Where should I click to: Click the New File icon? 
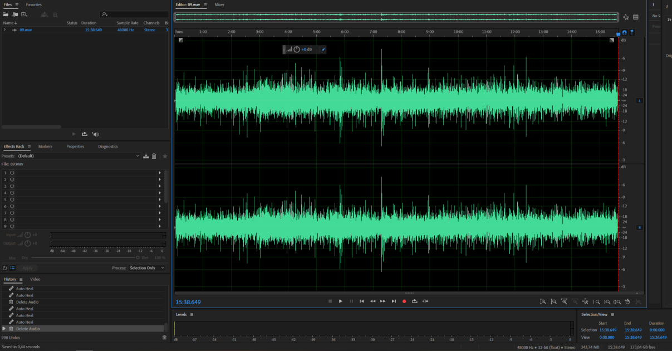[x=24, y=14]
